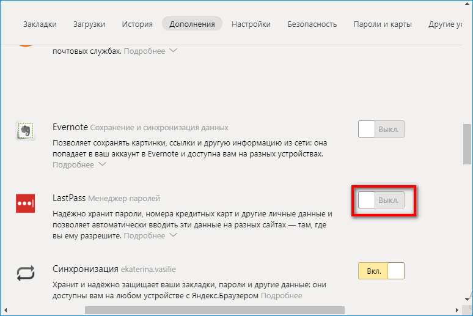Click the Синхронизация title
Screen dimensions: 473x316
point(86,269)
